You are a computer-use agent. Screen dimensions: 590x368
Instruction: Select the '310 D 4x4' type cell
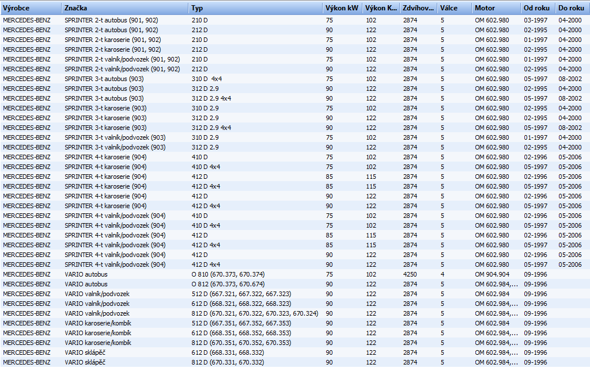(207, 79)
